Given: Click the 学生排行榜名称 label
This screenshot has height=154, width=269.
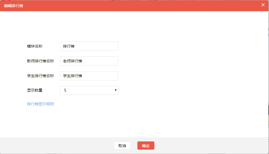Looking at the screenshot, I should (41, 76).
